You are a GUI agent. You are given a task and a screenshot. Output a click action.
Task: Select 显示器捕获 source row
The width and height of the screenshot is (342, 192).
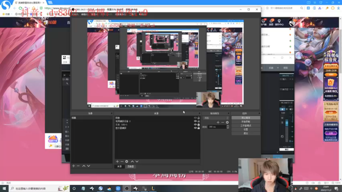(157, 128)
